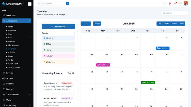Viewport: 191px width, 107px height.
Task: Select Calendar in the sidebar
Action: coord(12,49)
